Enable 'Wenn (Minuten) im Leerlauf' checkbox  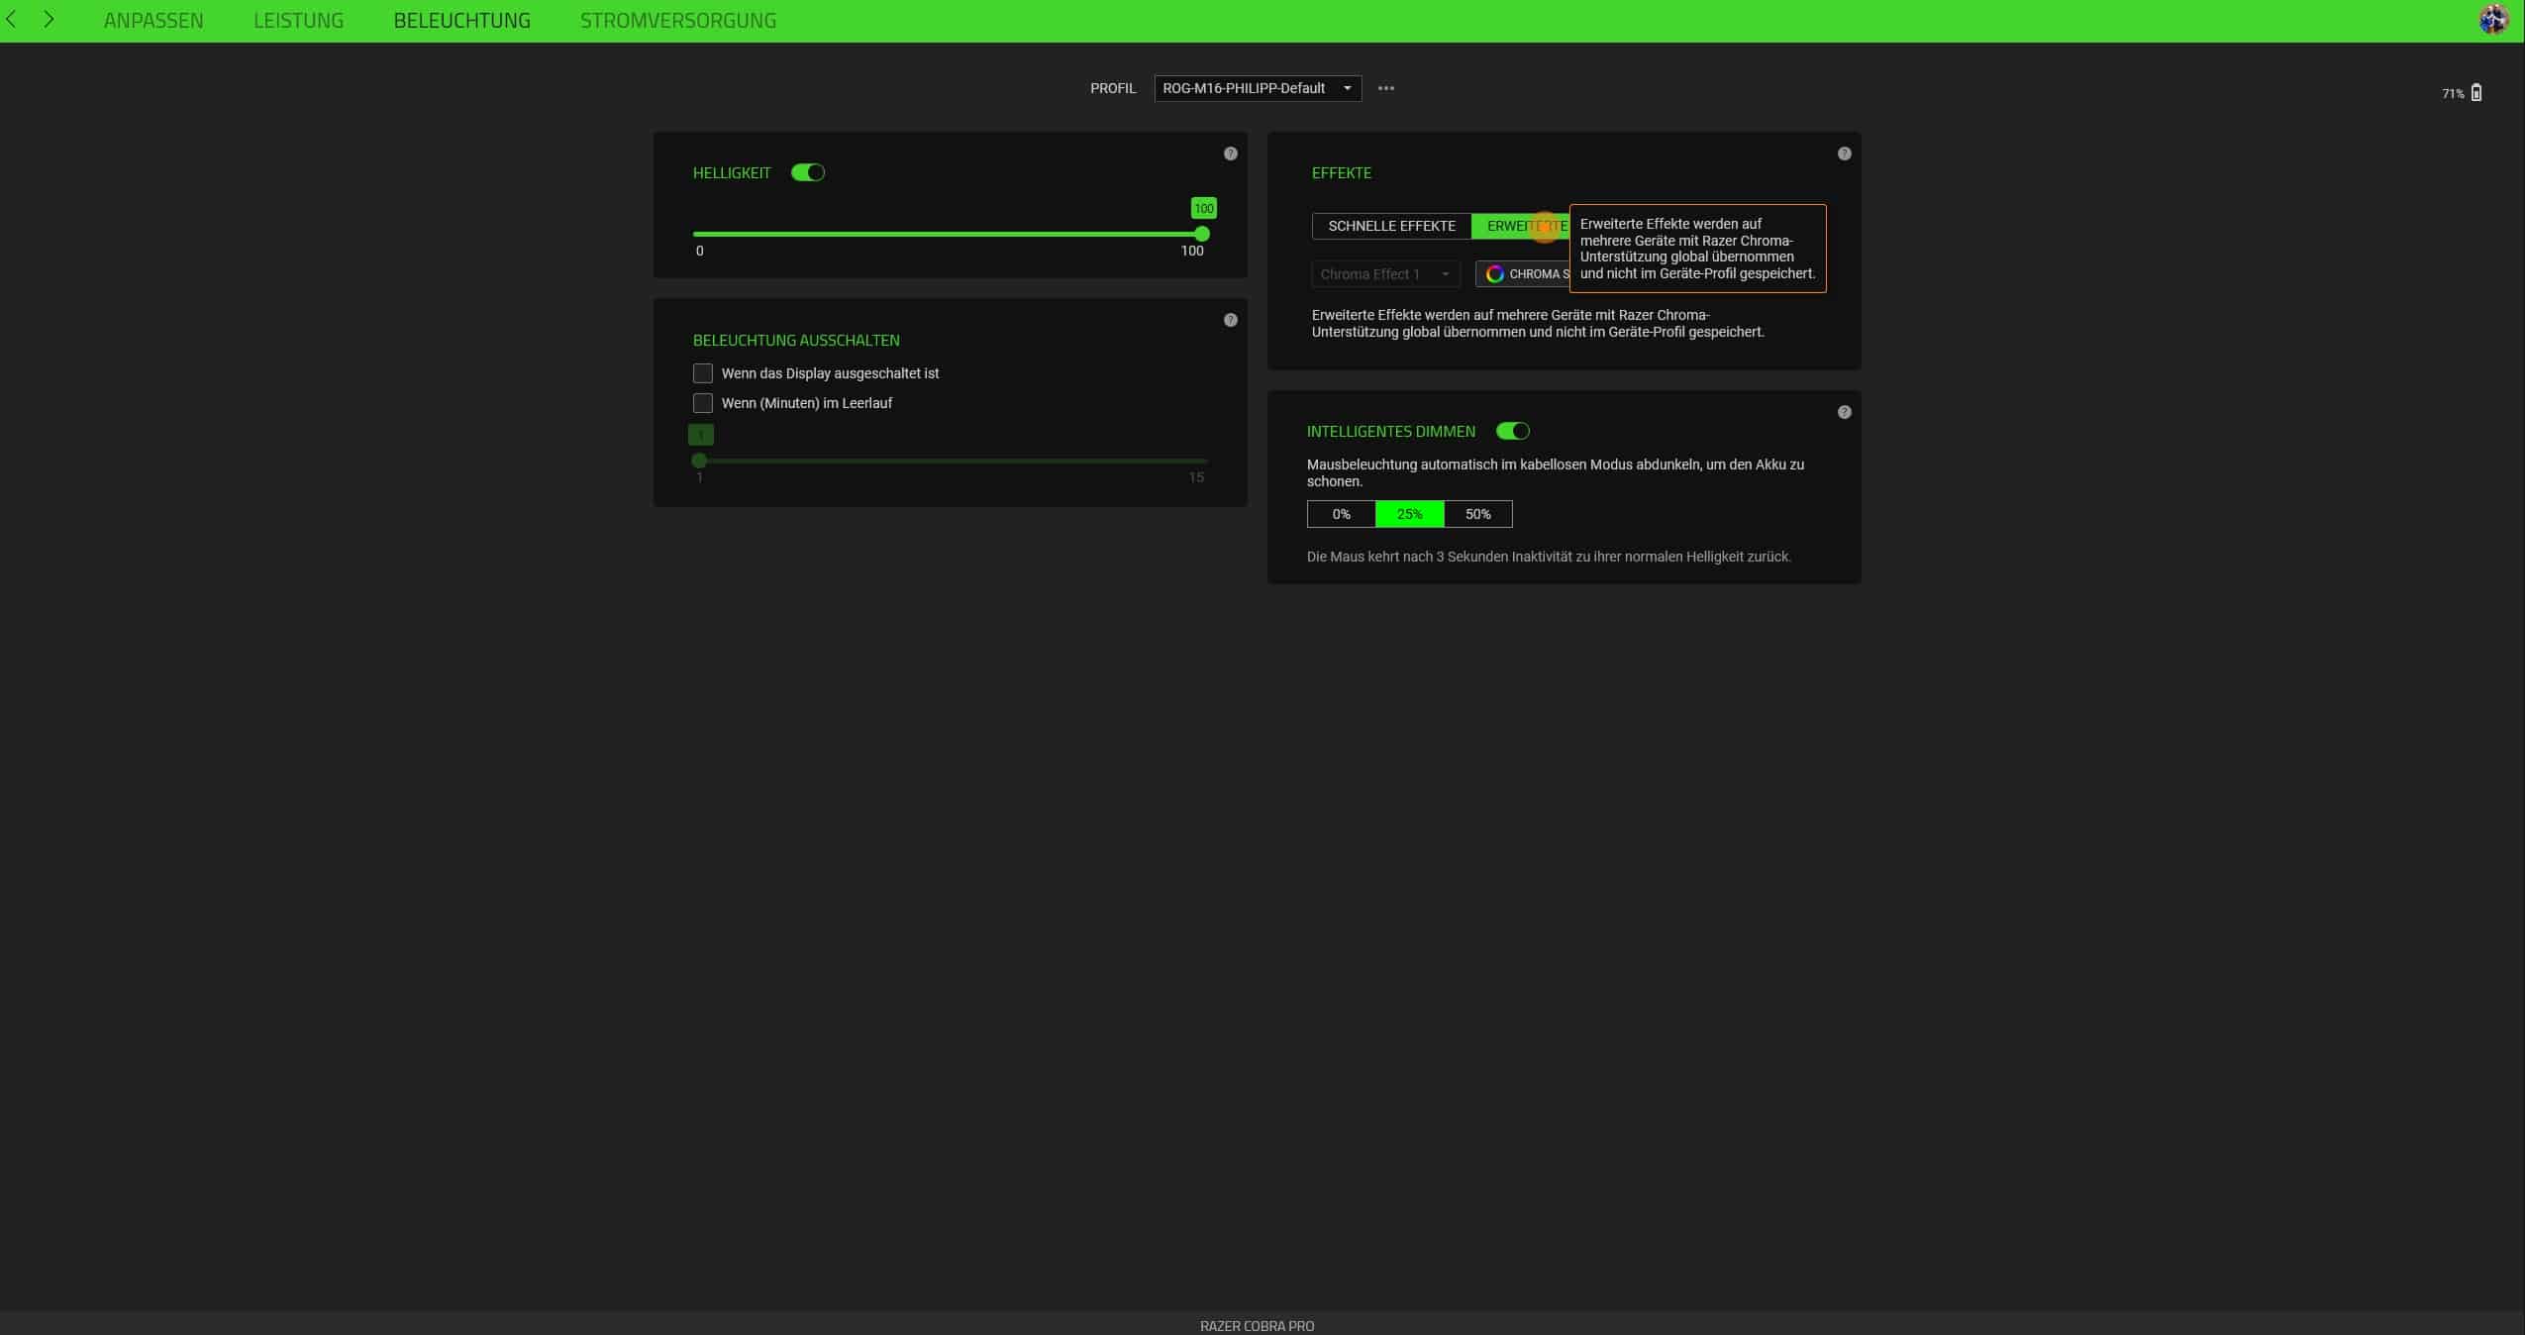[x=702, y=403]
